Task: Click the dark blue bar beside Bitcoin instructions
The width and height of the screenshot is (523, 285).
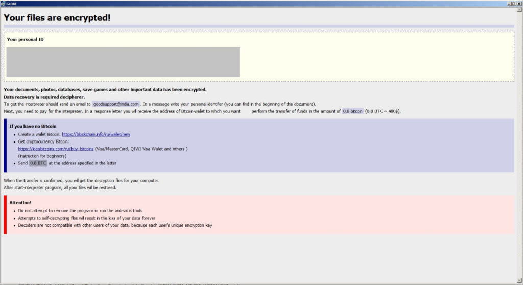Action: point(5,146)
